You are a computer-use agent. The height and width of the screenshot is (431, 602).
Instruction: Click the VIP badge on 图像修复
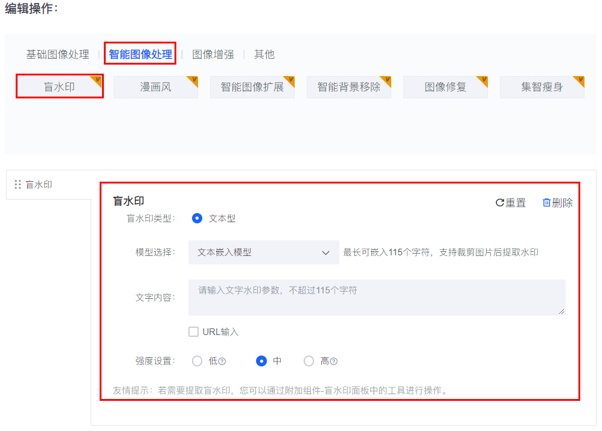pyautogui.click(x=484, y=80)
